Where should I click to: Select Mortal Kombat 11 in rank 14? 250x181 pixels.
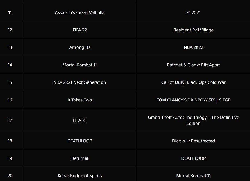point(80,65)
